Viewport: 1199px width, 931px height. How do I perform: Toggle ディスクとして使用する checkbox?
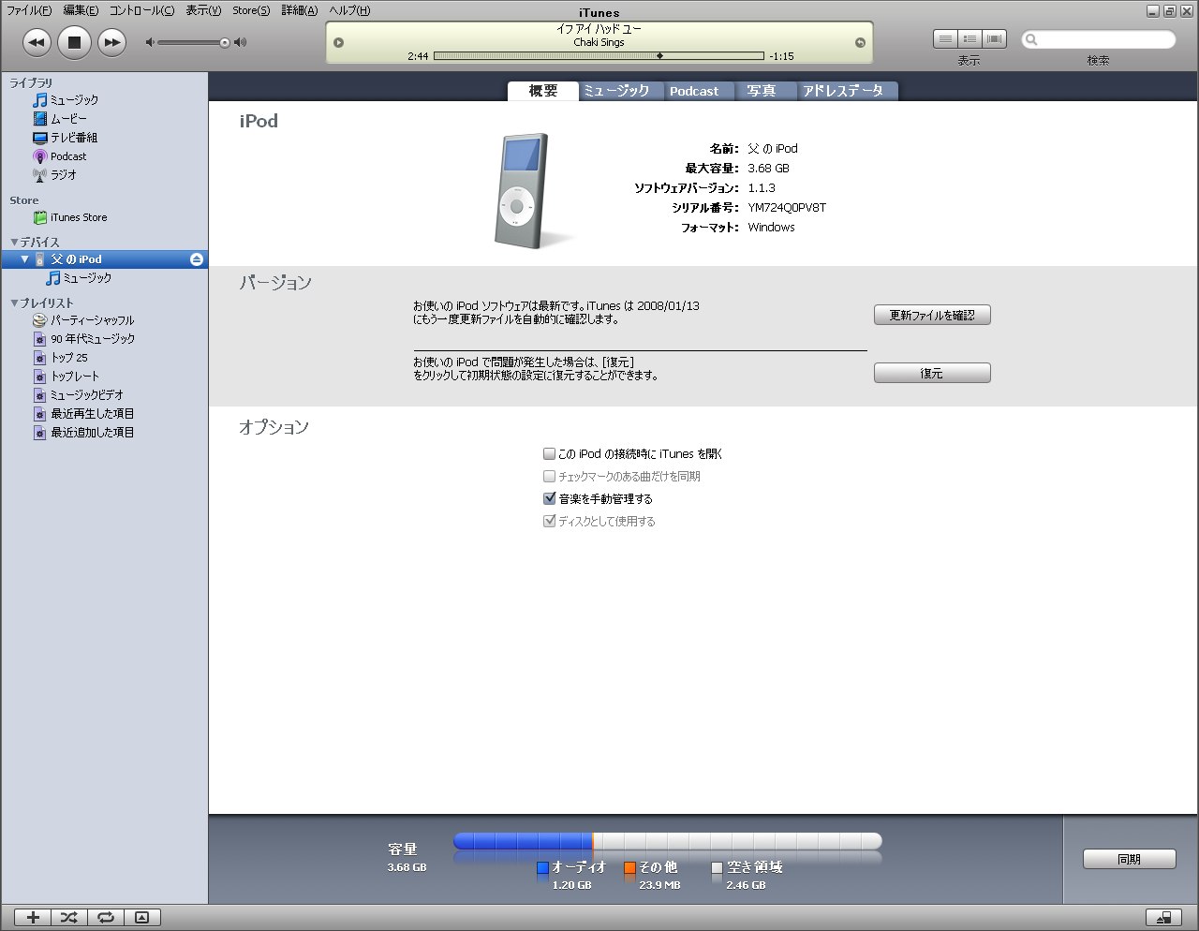pyautogui.click(x=550, y=521)
